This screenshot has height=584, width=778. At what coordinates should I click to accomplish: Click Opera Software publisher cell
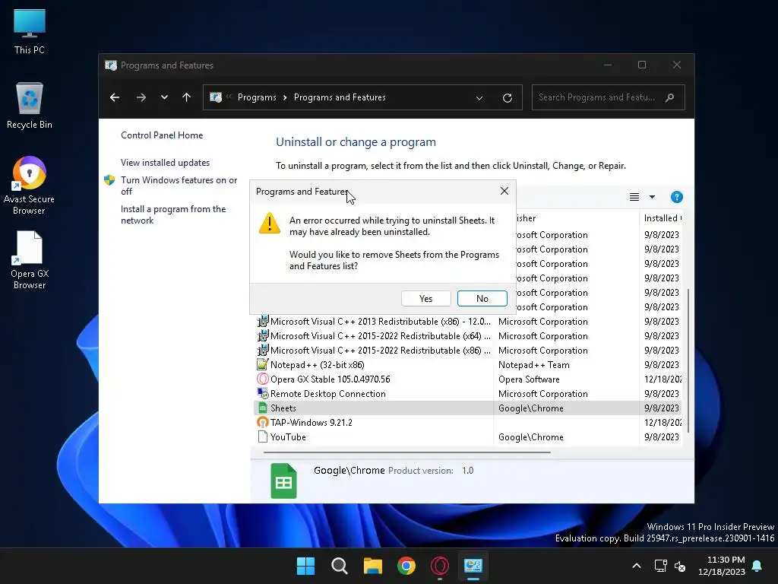tap(529, 379)
